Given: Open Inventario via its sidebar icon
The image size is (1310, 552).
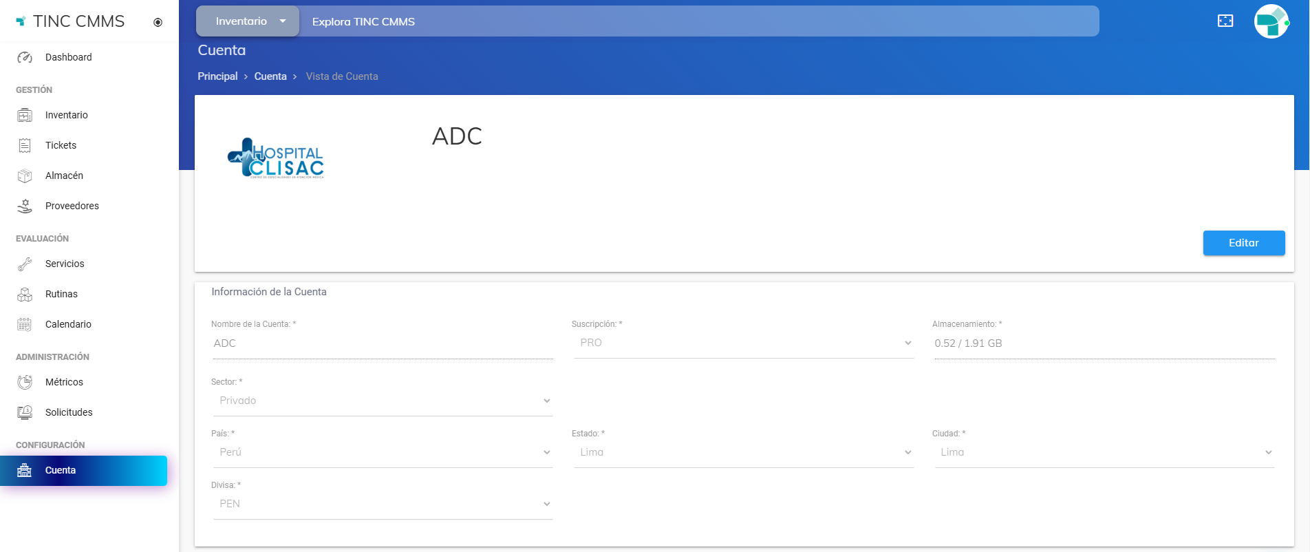Looking at the screenshot, I should coord(25,115).
